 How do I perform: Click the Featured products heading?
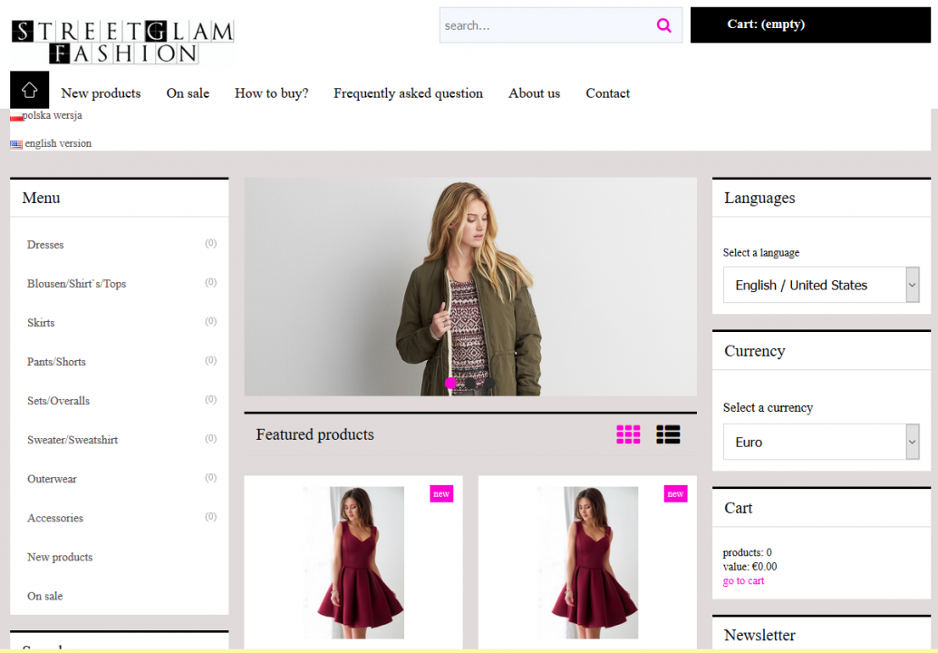tap(315, 434)
